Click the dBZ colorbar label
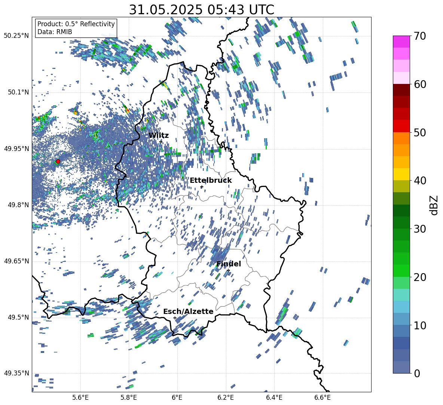 coord(434,205)
